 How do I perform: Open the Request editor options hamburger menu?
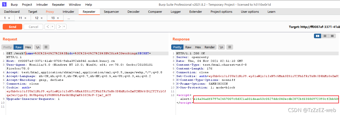[46, 47]
